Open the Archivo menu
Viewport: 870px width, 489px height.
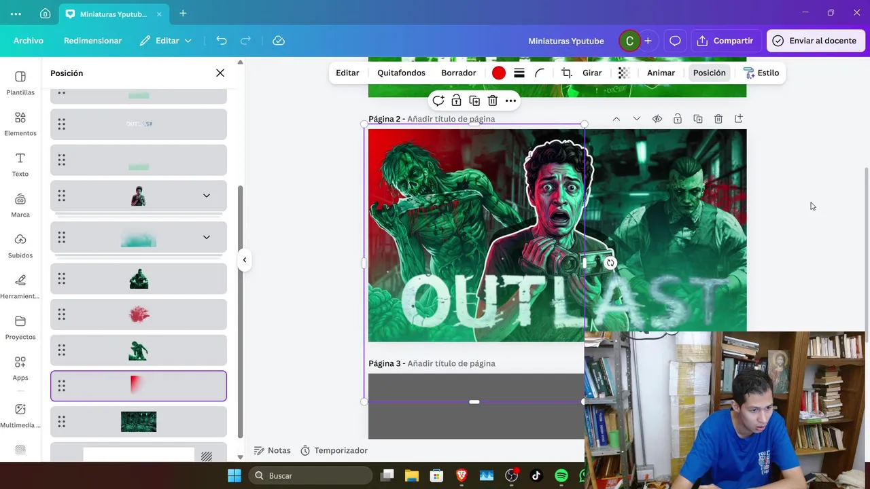[29, 41]
